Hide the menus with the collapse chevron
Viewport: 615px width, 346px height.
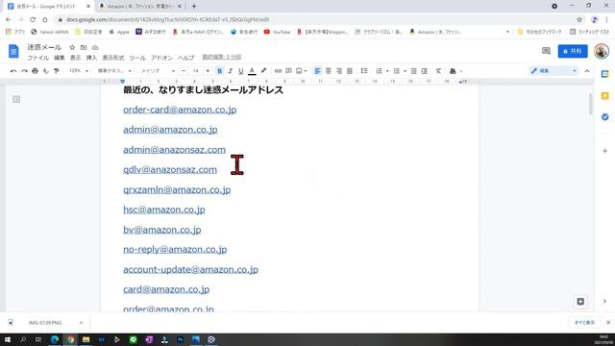[587, 71]
